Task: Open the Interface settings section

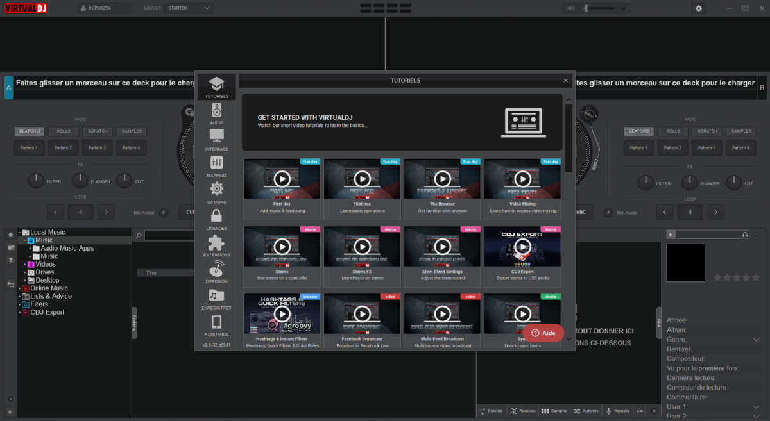Action: pyautogui.click(x=216, y=140)
